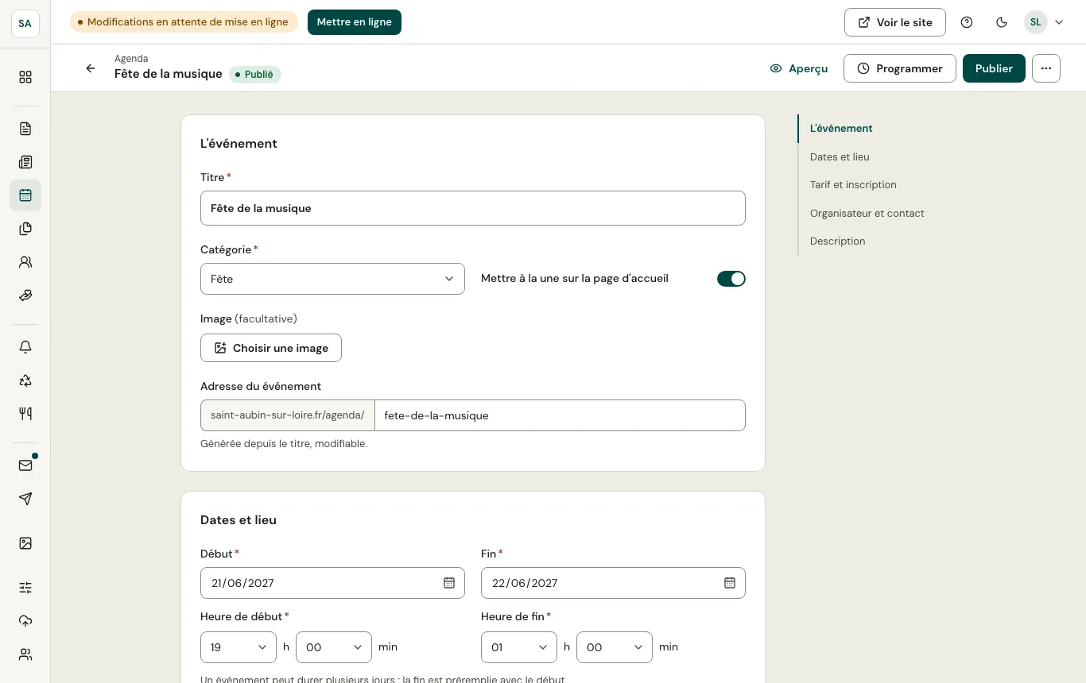Open the heart-in-hand icon in sidebar
The height and width of the screenshot is (683, 1086).
[x=25, y=295]
